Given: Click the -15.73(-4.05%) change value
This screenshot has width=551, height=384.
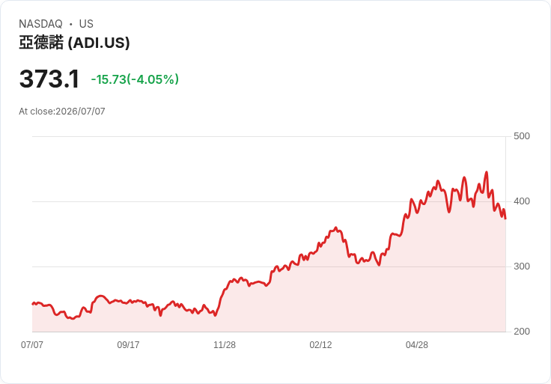Looking at the screenshot, I should (x=135, y=79).
